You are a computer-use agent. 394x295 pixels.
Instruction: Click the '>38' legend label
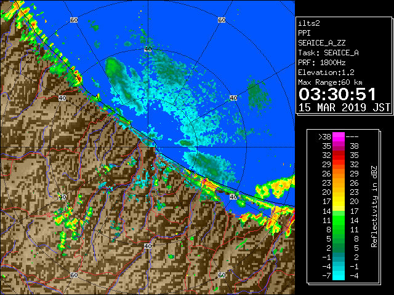point(324,137)
